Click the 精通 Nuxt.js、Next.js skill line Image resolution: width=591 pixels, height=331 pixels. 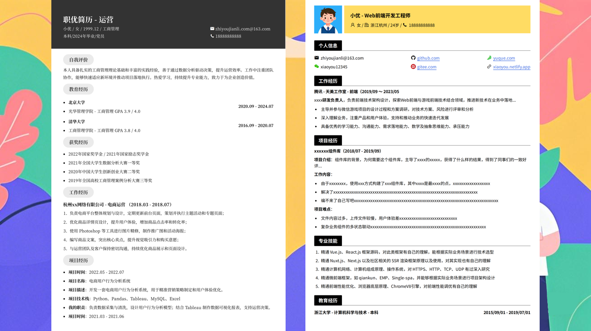(x=406, y=261)
